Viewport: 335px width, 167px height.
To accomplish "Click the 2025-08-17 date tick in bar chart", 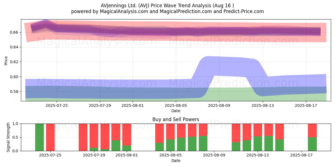I will point(301,155).
